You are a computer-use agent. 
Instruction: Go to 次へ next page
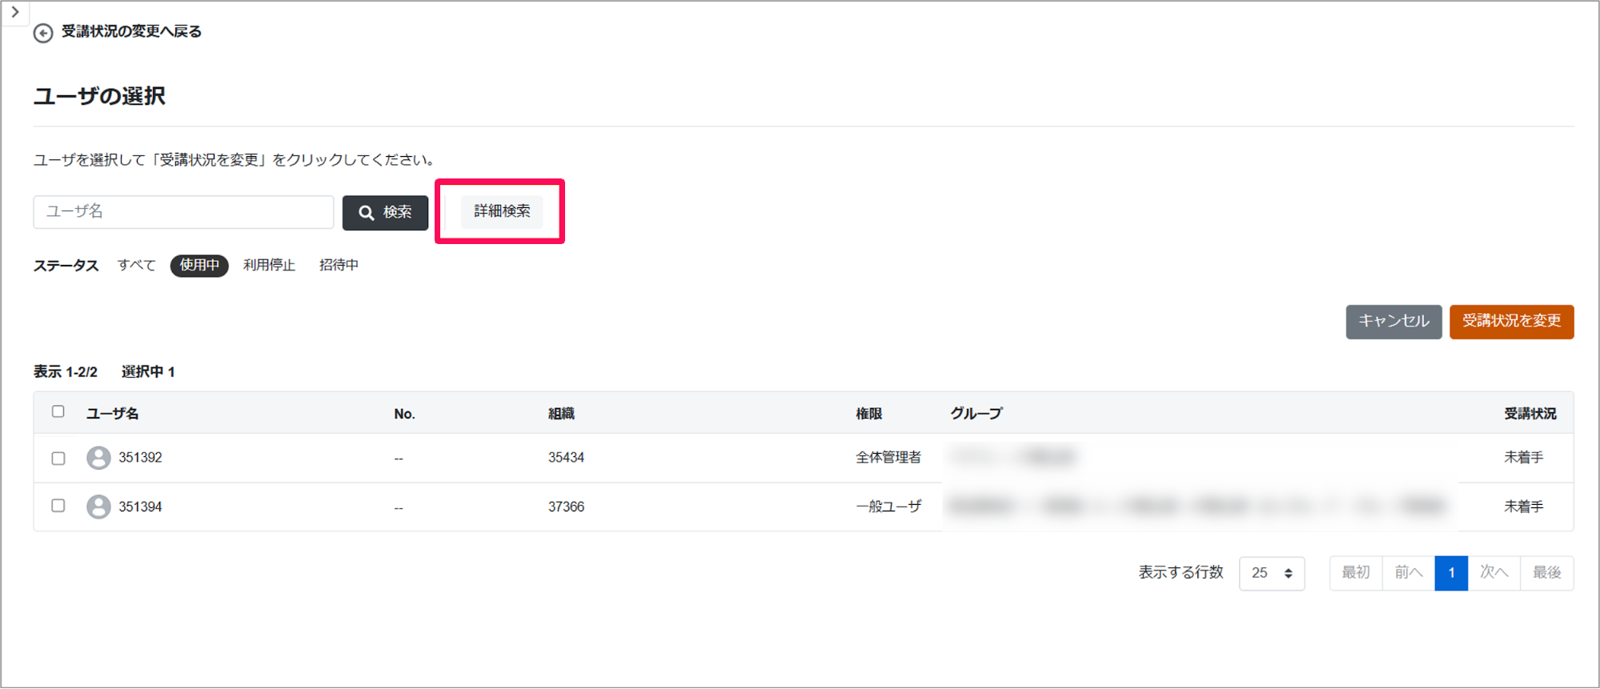(1494, 573)
